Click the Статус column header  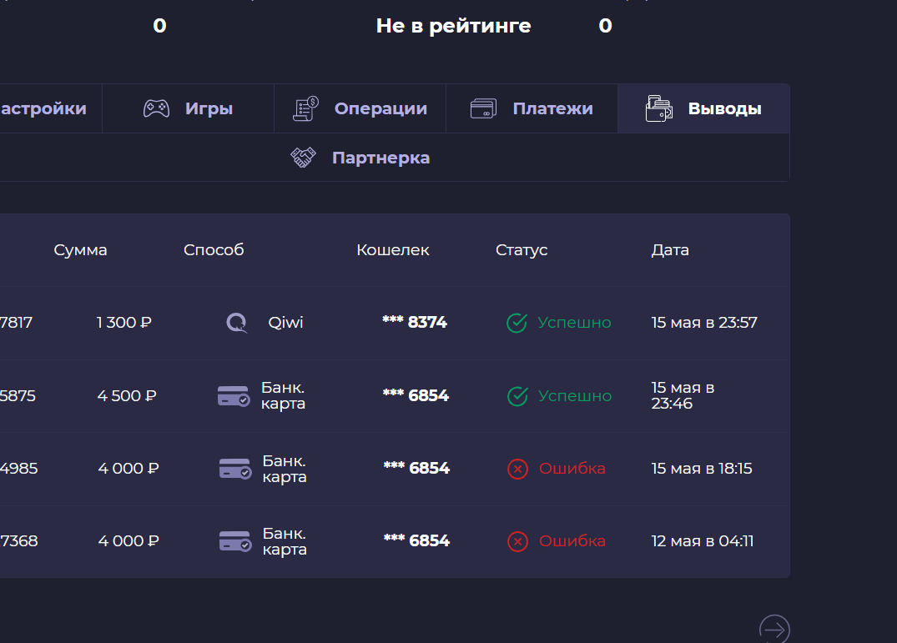[522, 249]
